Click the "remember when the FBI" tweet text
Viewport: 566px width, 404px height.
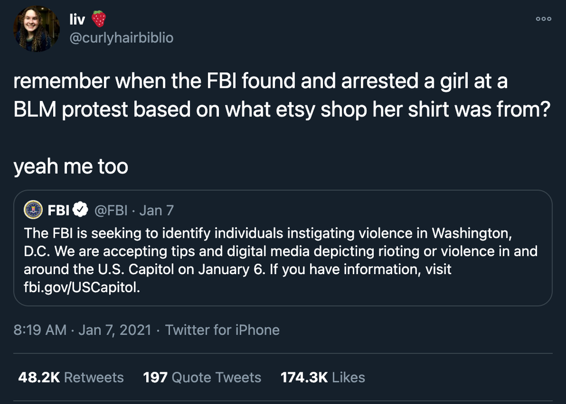tap(260, 82)
